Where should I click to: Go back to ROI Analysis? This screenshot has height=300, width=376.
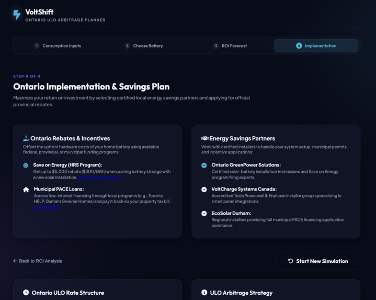pyautogui.click(x=38, y=261)
